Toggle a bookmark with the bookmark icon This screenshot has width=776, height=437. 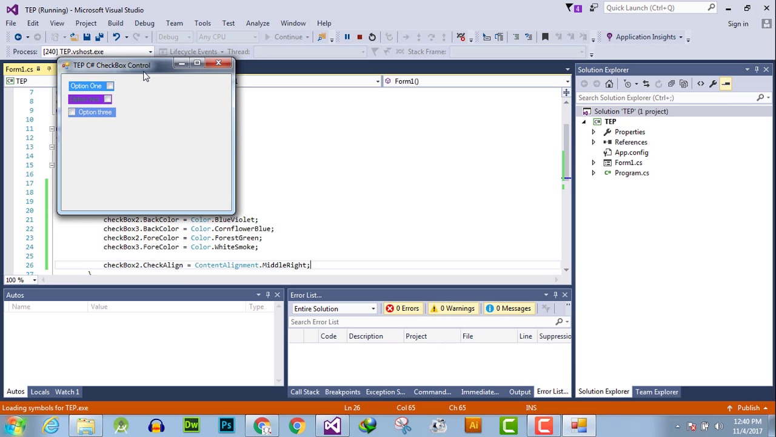coord(545,37)
